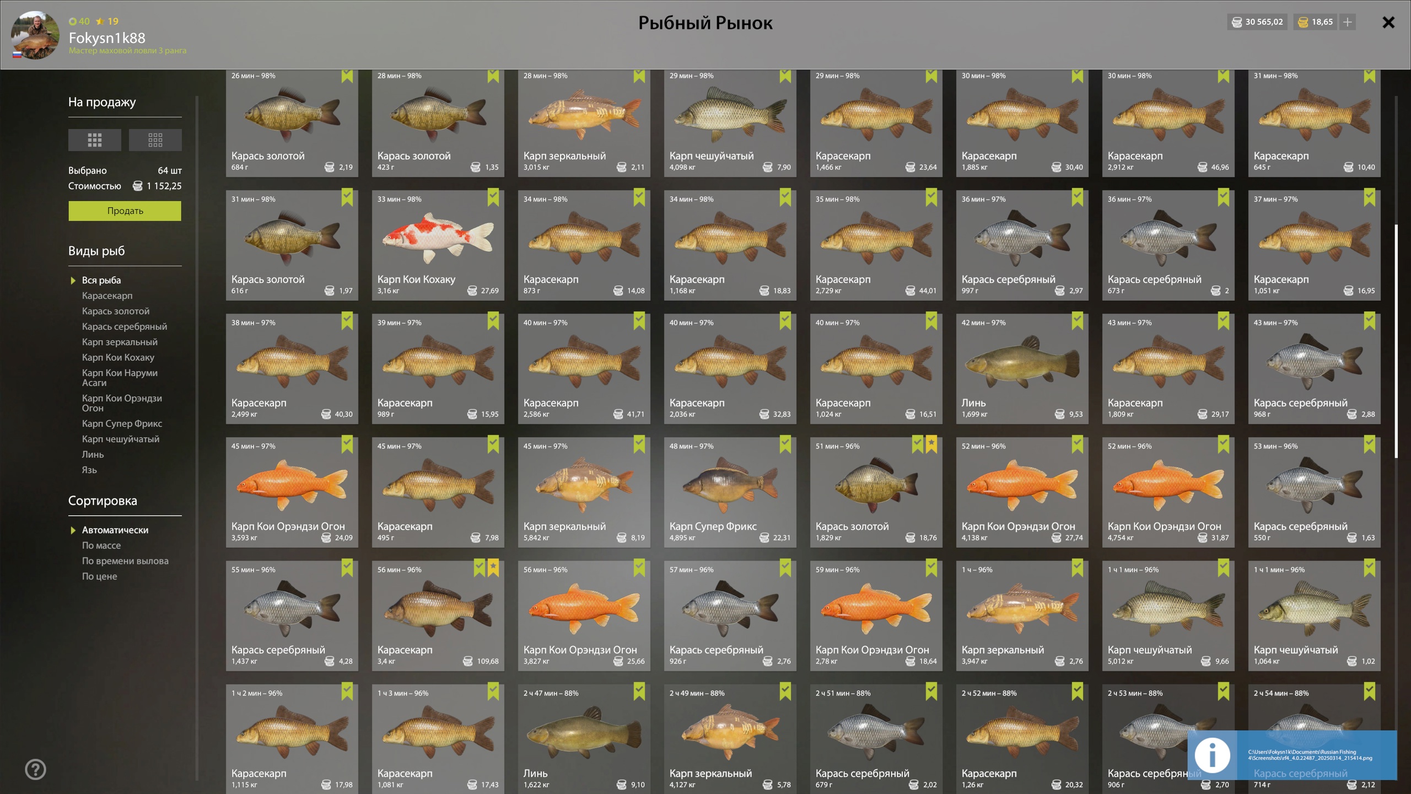
Task: Open the help question mark icon
Action: tap(35, 769)
